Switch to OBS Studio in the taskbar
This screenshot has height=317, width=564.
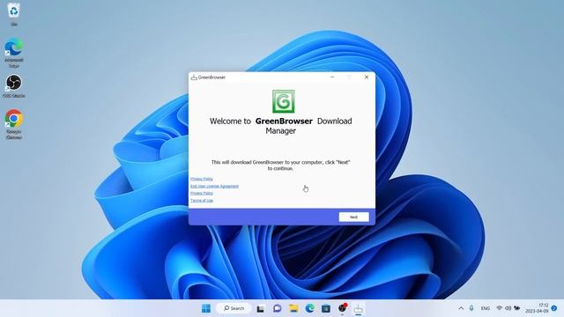343,308
